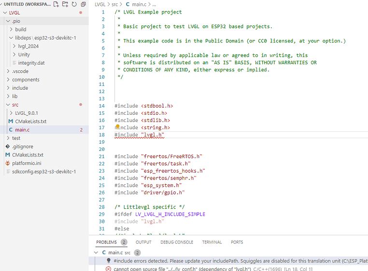The width and height of the screenshot is (368, 271).
Task: Click src in the breadcrumb
Action: pyautogui.click(x=114, y=4)
